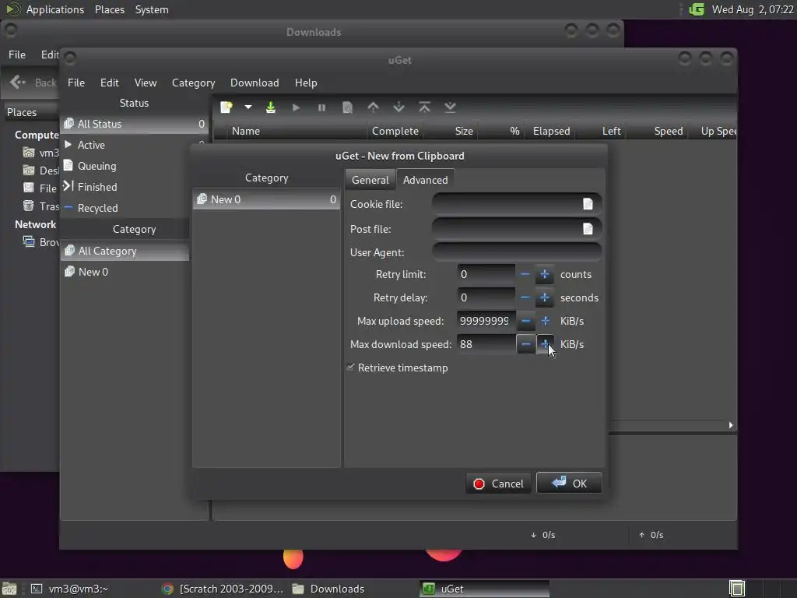This screenshot has width=797, height=598.
Task: Sort by Elapsed column header
Action: [551, 131]
